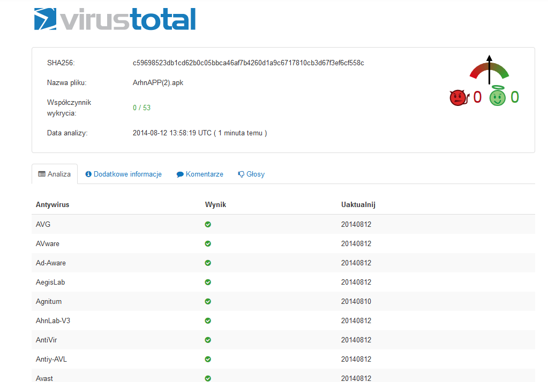Click the Antywirus column header
Screen dimensions: 548x382
(52, 204)
